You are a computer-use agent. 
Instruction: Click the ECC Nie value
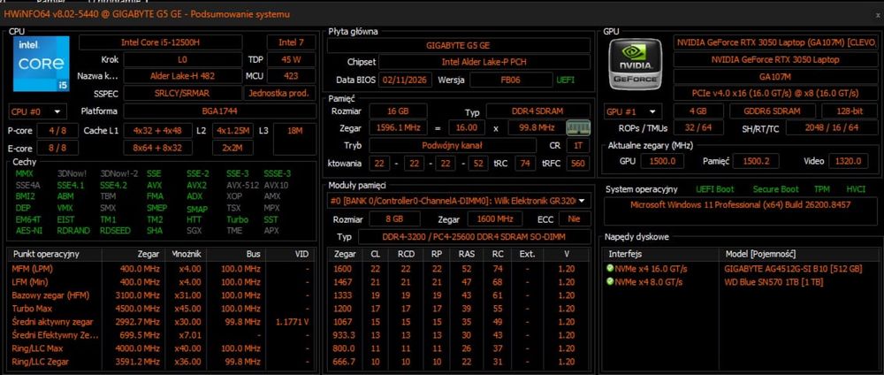coord(574,218)
